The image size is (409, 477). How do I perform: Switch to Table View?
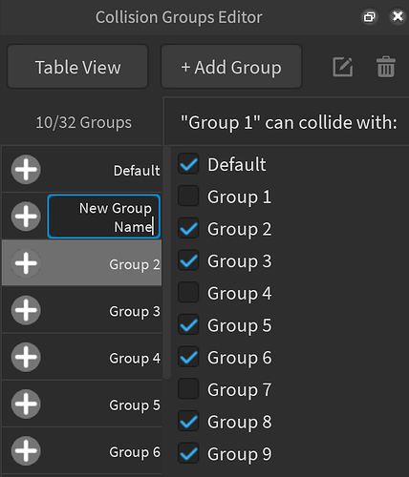[x=77, y=67]
